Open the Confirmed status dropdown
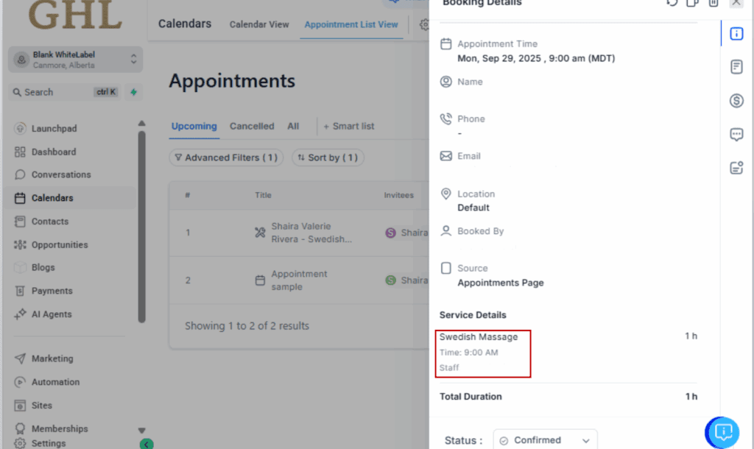Screen dimensions: 754x449 (544, 440)
